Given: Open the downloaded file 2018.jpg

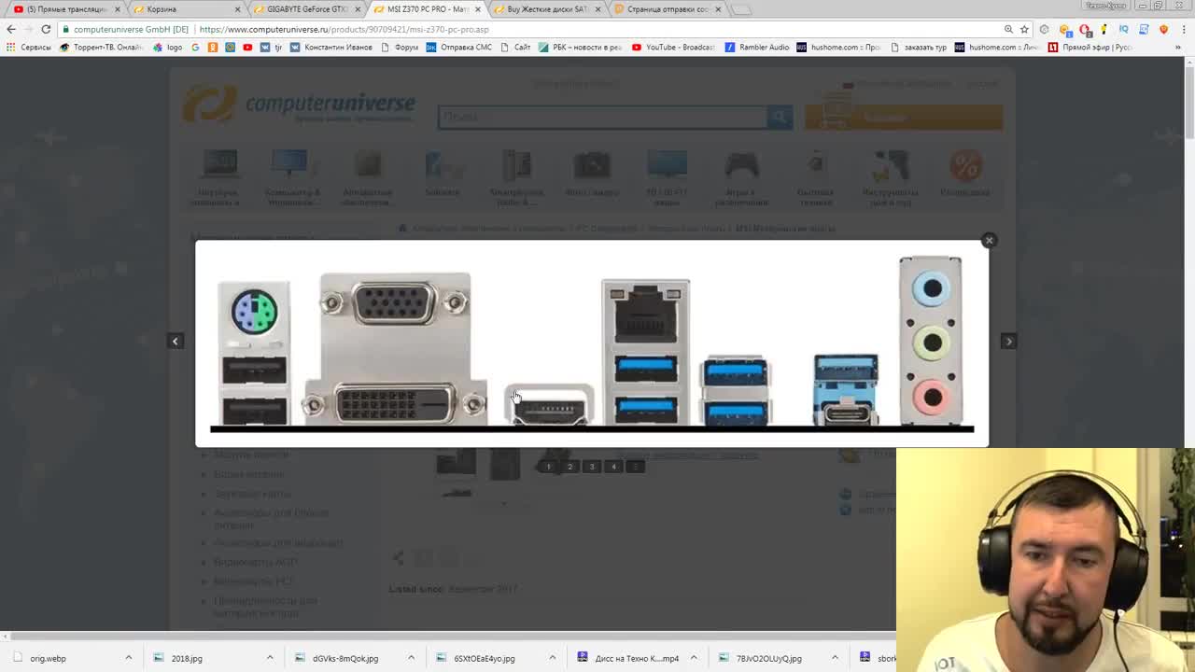Looking at the screenshot, I should (179, 658).
